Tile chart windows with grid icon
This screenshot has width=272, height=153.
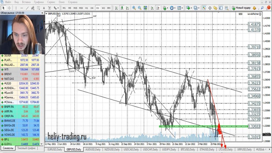click(146, 8)
